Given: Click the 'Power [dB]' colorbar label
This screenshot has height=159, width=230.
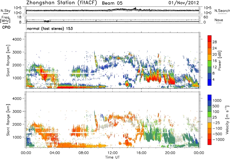Looking at the screenshot, I should click(219, 61).
